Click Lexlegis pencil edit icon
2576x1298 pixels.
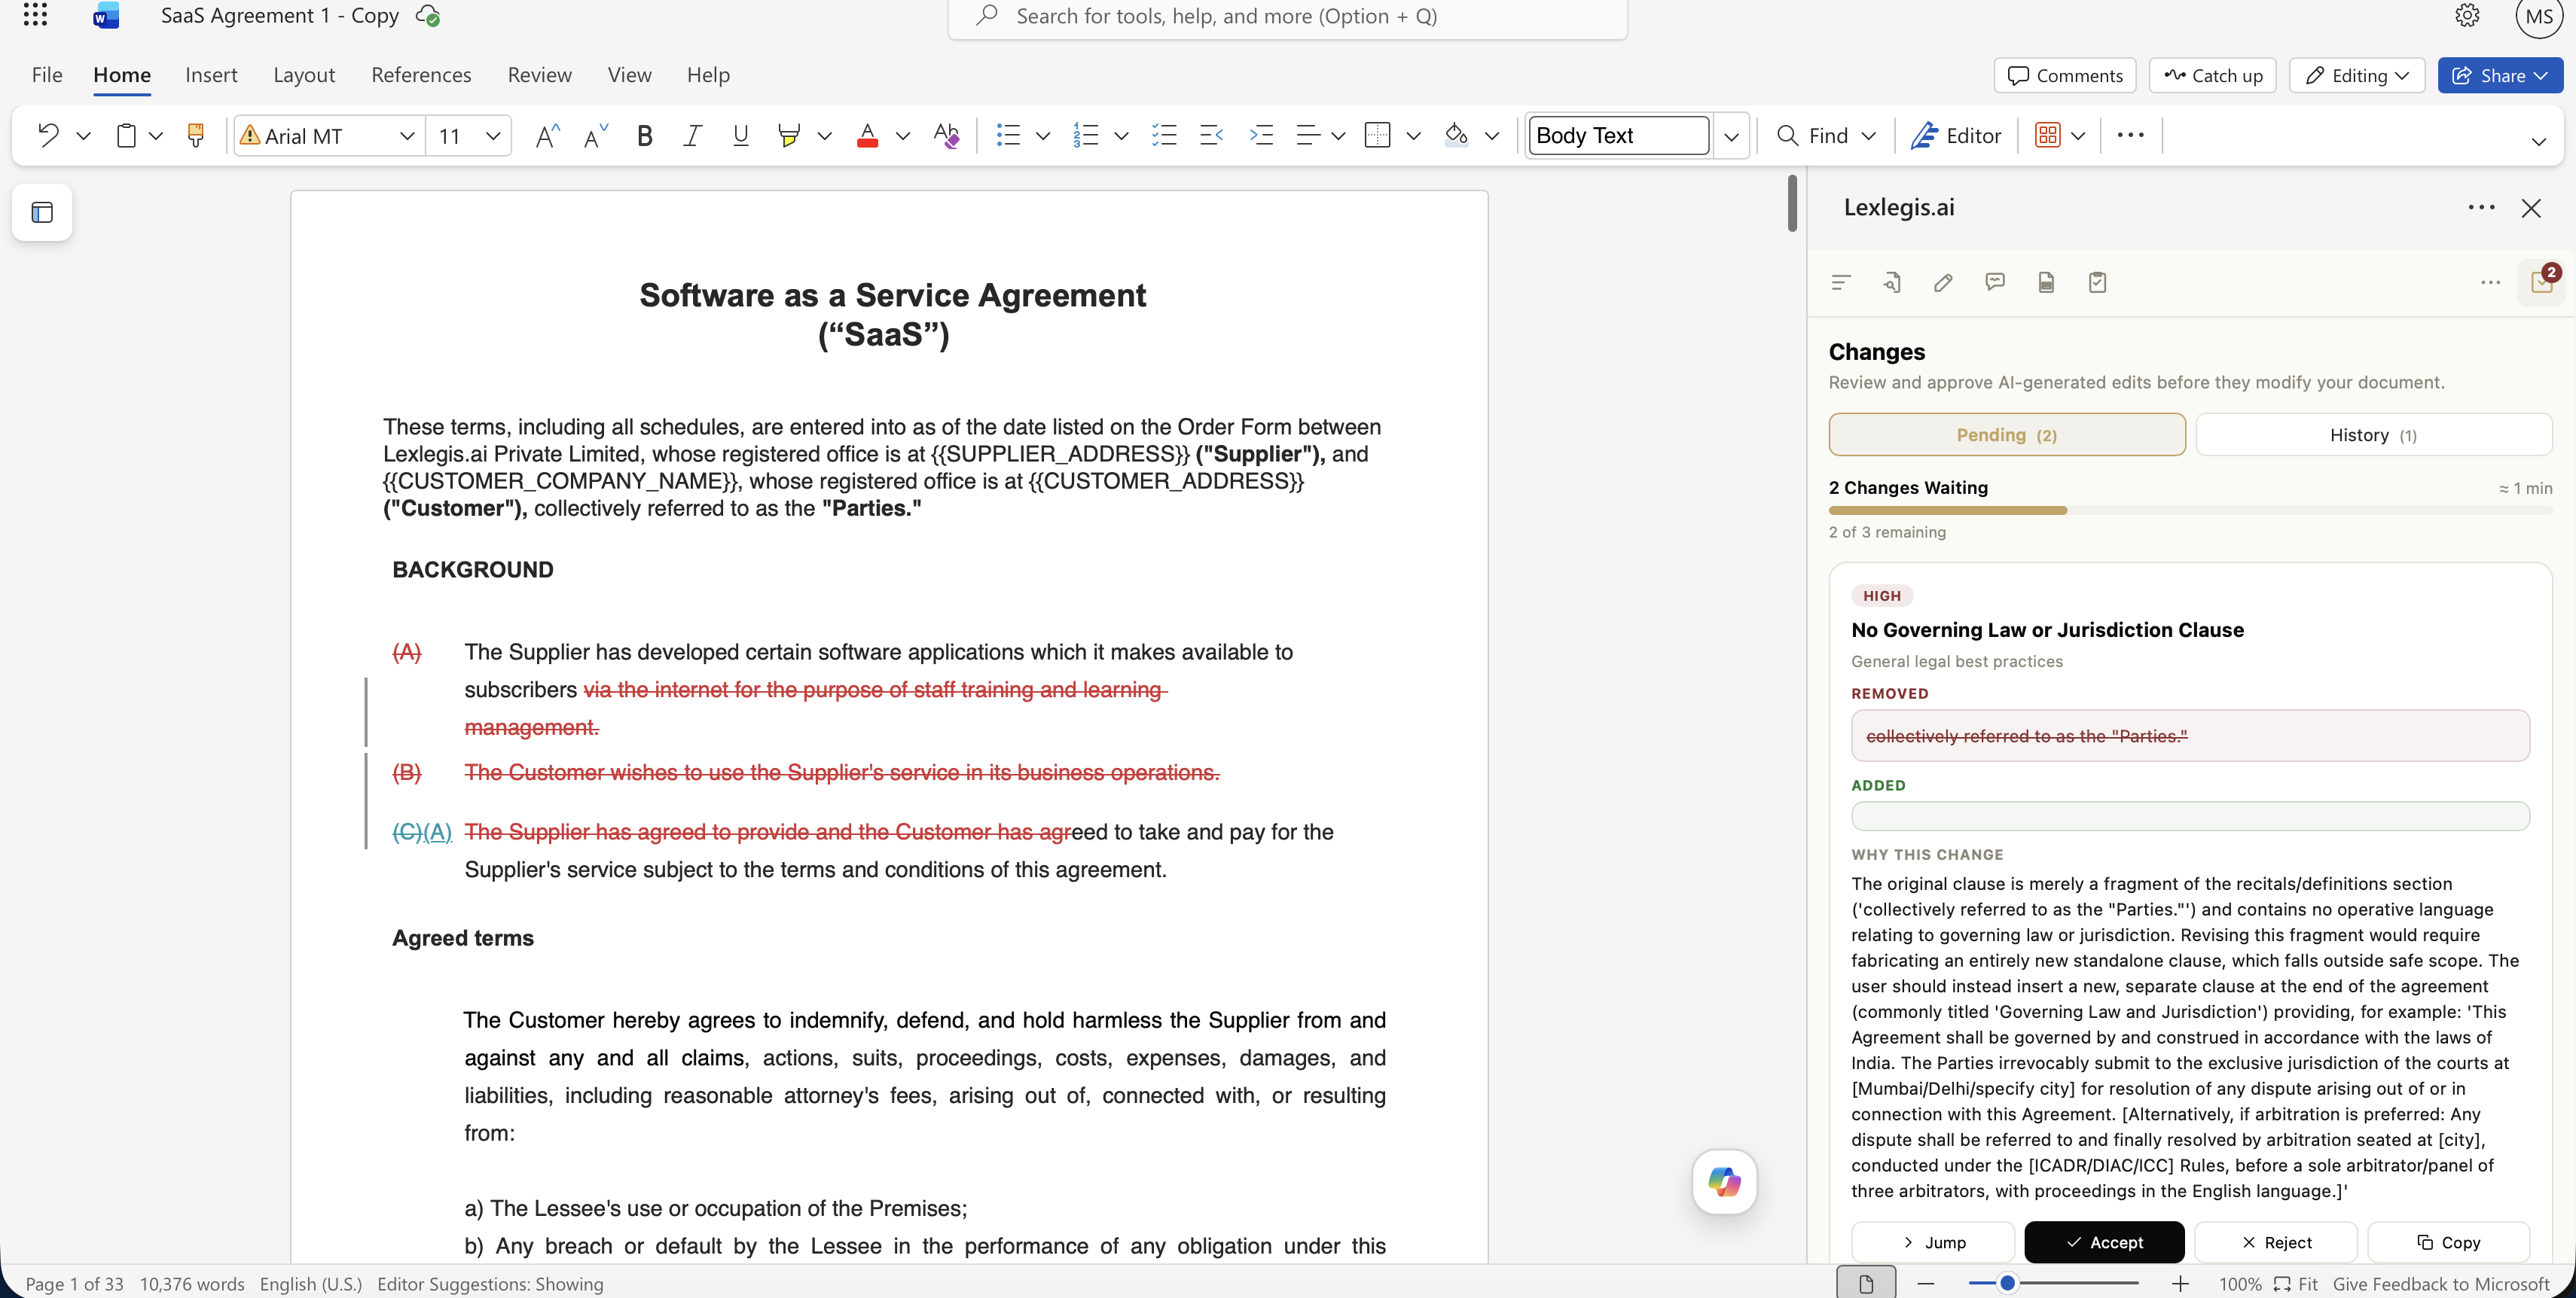click(x=1943, y=283)
